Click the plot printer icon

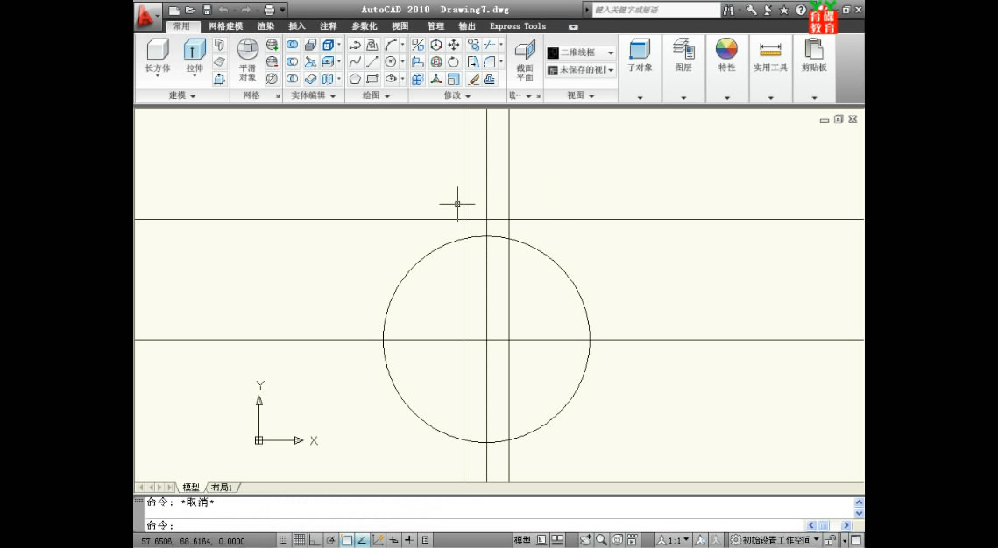(269, 11)
